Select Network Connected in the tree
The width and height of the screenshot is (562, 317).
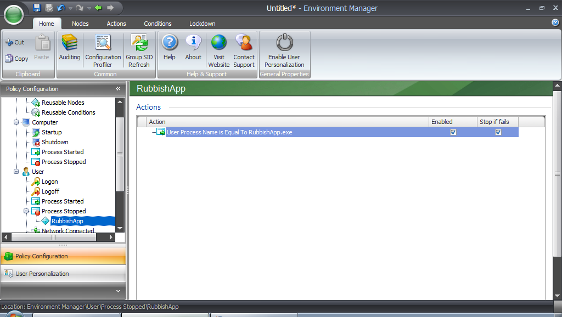pyautogui.click(x=68, y=231)
